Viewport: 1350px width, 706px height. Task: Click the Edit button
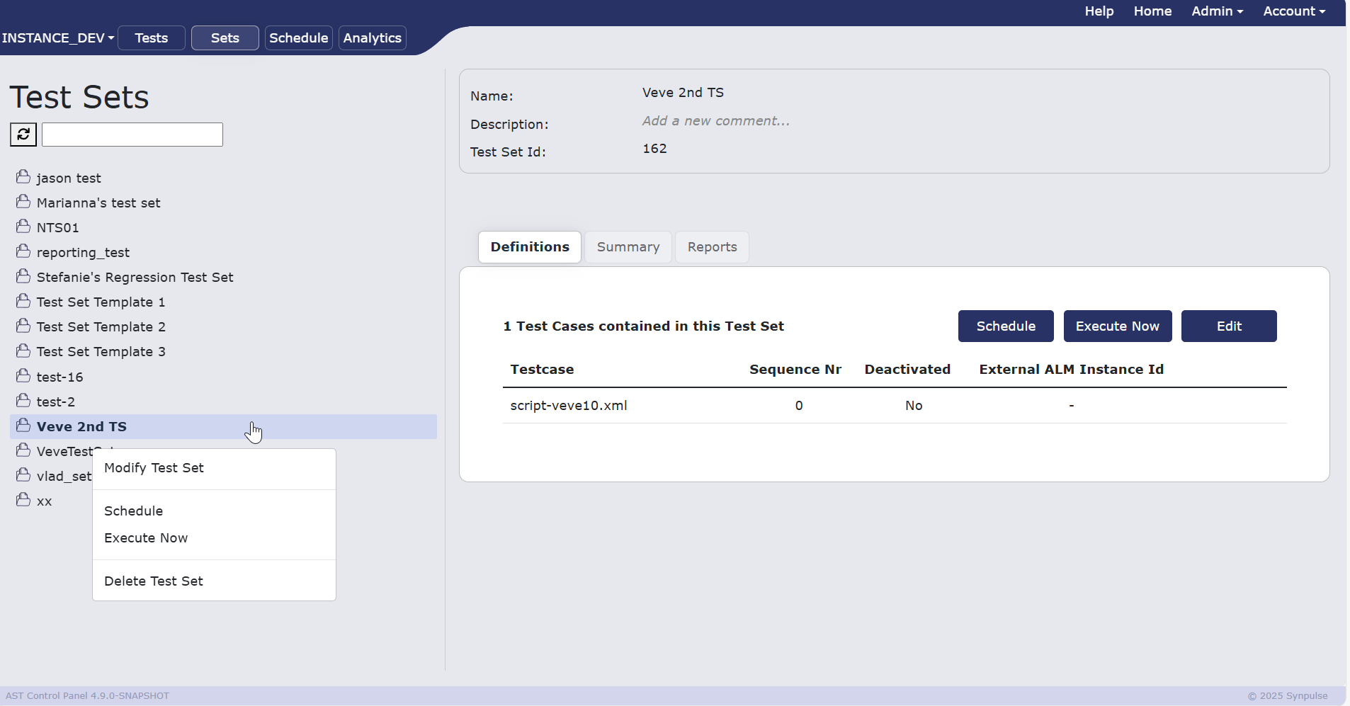pos(1229,326)
